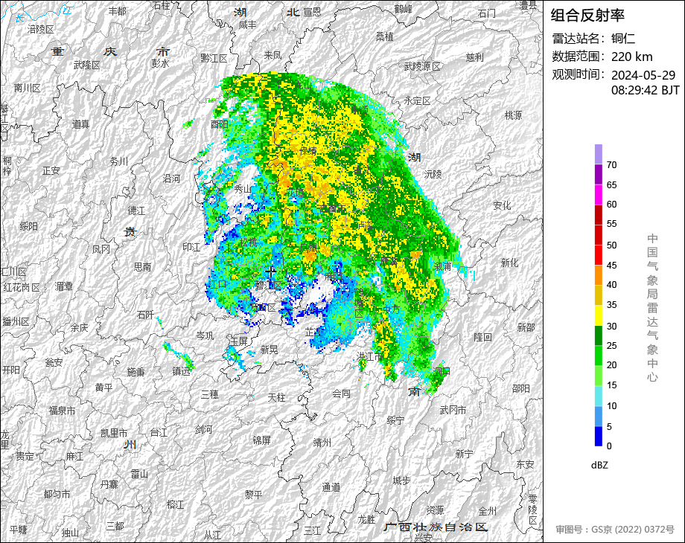Click the 溆浦 label
This screenshot has width=685, height=543.
(442, 266)
